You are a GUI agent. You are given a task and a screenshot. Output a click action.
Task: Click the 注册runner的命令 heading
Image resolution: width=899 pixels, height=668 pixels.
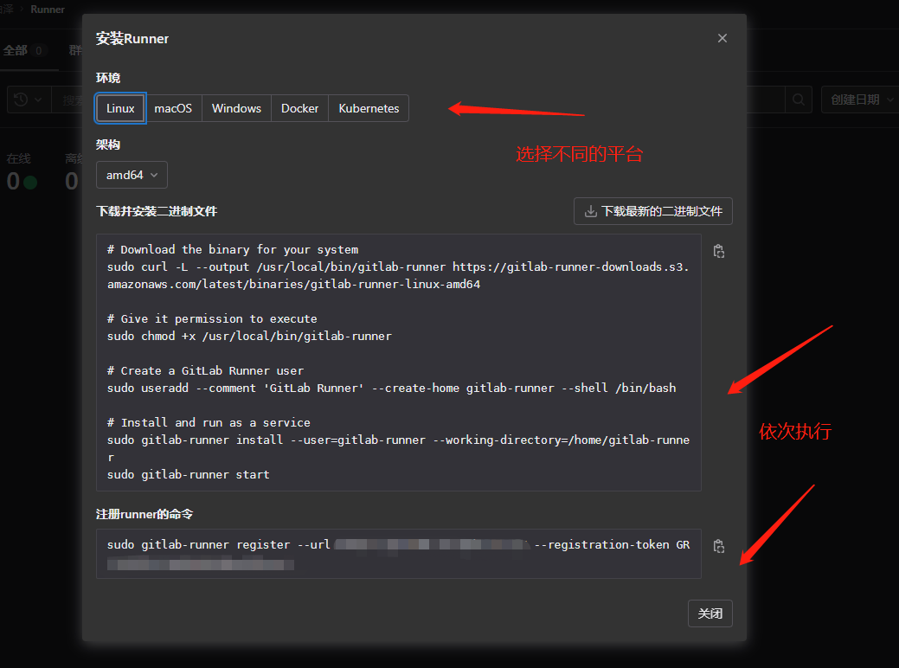pos(144,514)
